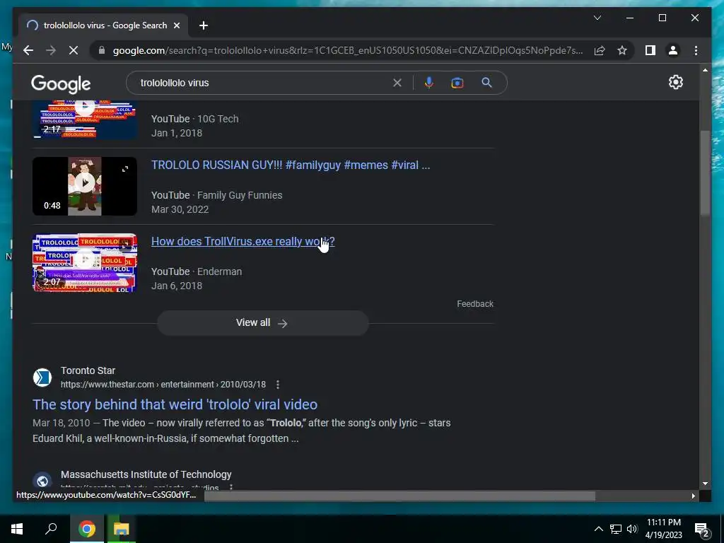Click the page vertical scrollbar thumb
This screenshot has height=543, width=724.
pos(705,173)
